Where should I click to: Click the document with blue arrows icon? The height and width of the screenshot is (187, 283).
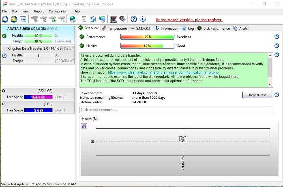pos(93,19)
